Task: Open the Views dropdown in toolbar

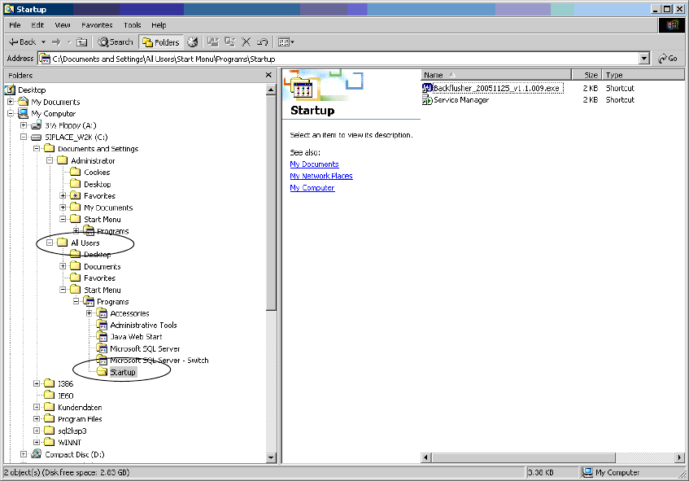Action: (286, 42)
